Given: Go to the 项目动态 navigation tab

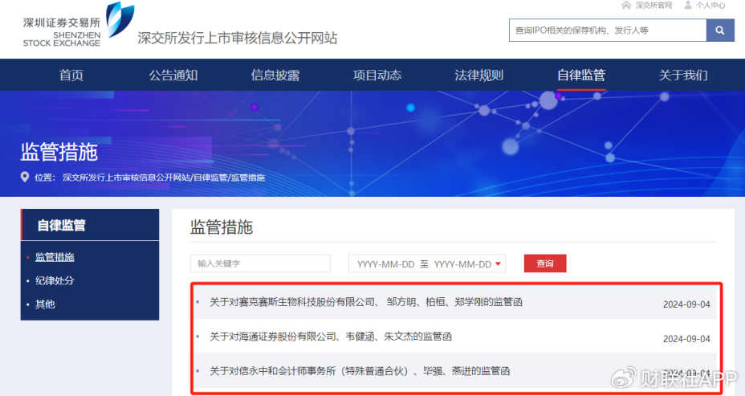Looking at the screenshot, I should pos(377,76).
